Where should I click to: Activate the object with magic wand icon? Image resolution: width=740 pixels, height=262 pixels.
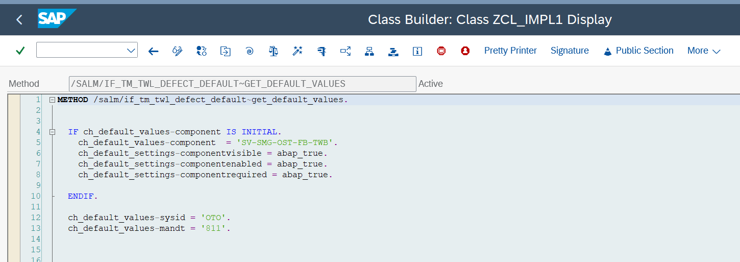pos(298,51)
